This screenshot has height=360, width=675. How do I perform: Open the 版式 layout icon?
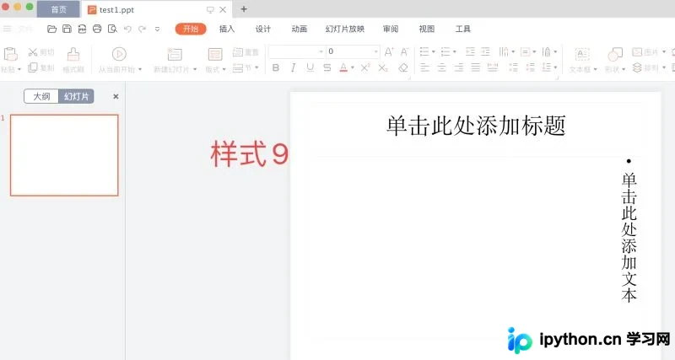pyautogui.click(x=215, y=54)
